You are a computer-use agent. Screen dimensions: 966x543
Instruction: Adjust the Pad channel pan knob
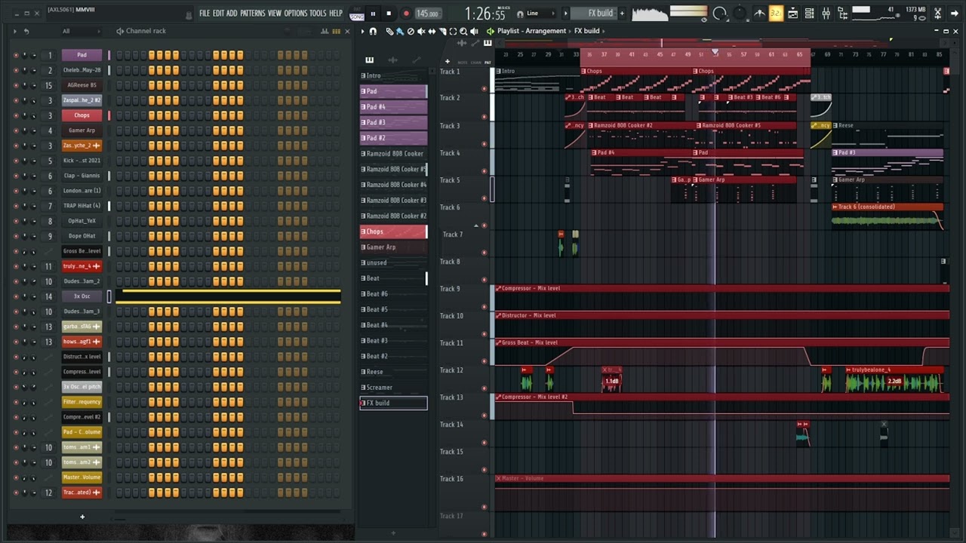(x=25, y=55)
